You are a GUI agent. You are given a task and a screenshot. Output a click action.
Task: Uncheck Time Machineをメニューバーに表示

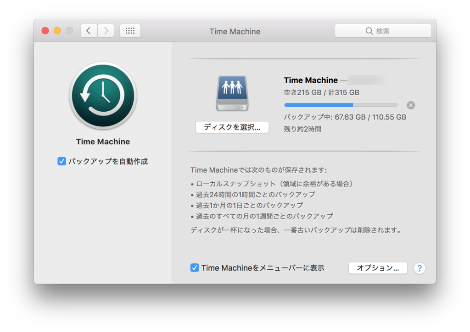[x=195, y=268]
